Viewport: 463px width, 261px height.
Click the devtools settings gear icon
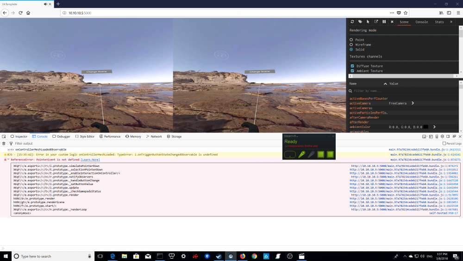(x=442, y=137)
